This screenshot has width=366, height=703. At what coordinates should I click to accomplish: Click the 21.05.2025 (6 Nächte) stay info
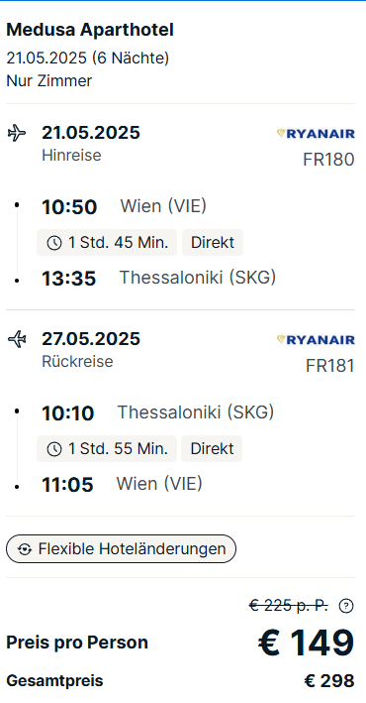click(88, 59)
